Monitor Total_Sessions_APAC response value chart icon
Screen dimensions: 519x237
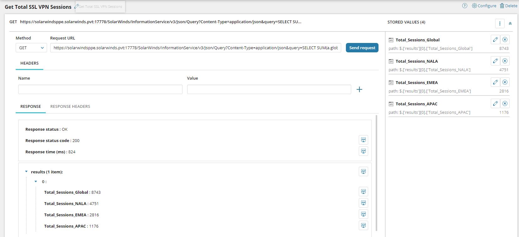363,225
